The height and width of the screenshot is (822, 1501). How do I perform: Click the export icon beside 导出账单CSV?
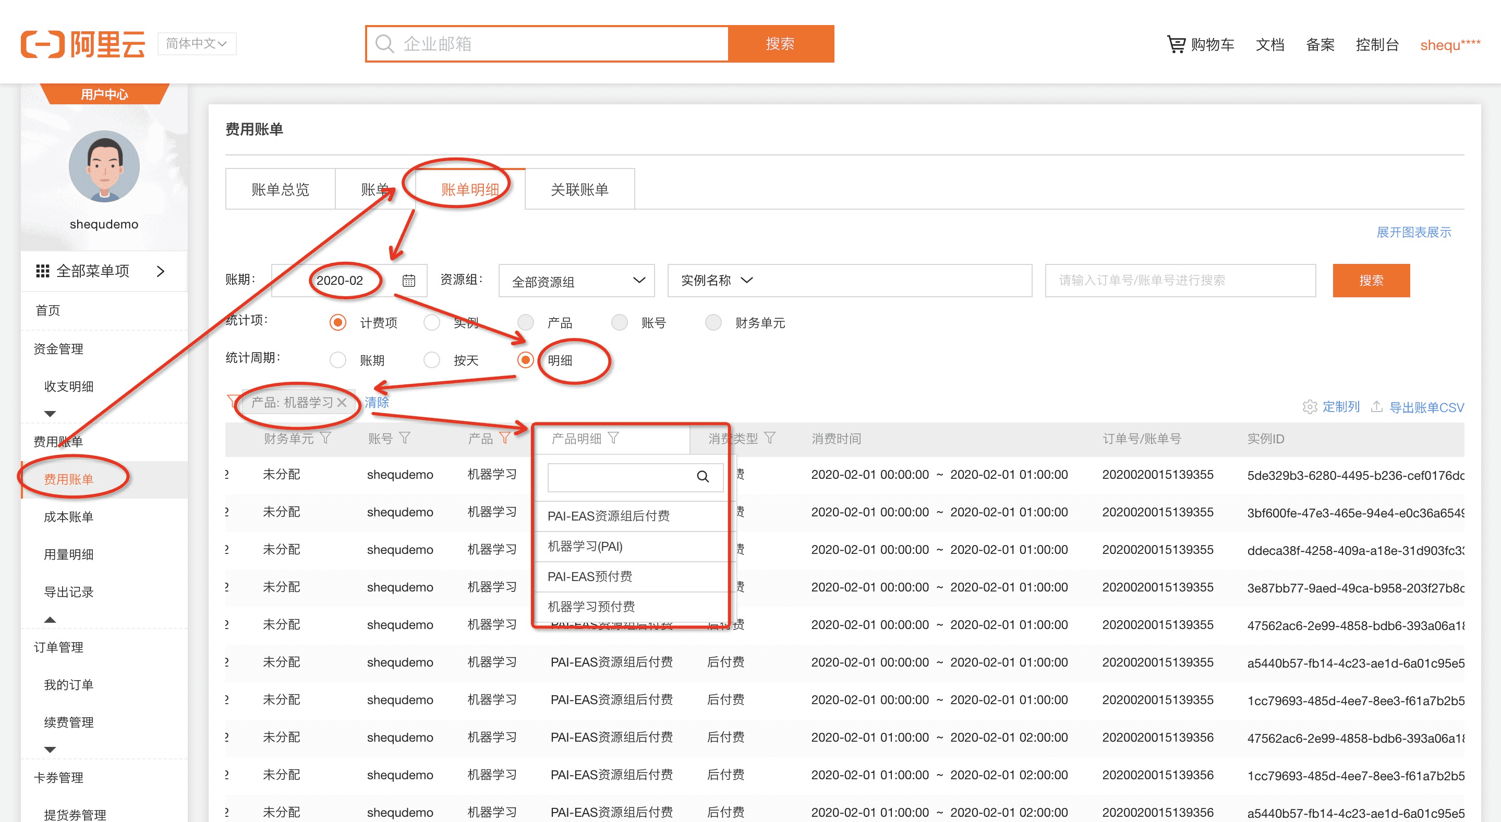1376,407
